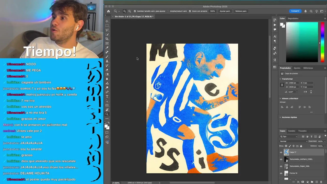The image size is (327, 184).
Task: Click the 100% zoom button
Action: 212,11
